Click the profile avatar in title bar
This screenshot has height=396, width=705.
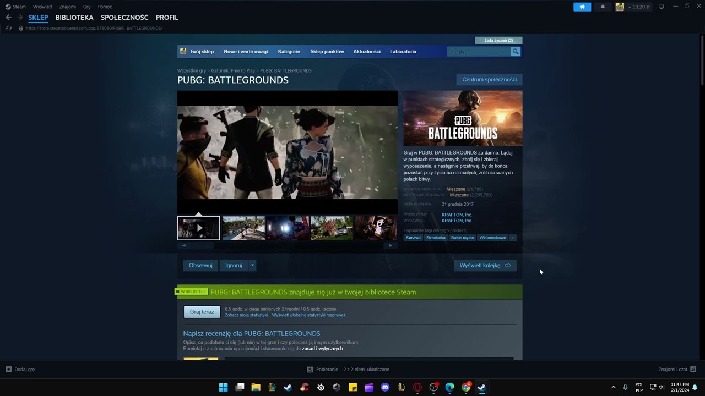click(x=620, y=7)
